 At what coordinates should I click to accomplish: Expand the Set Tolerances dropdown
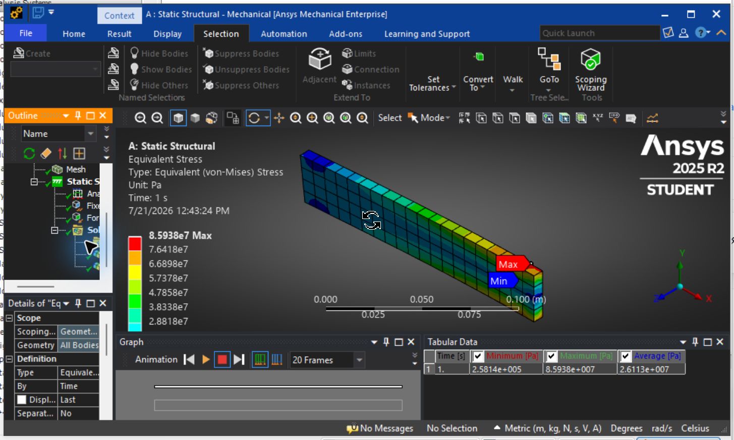[x=432, y=84]
